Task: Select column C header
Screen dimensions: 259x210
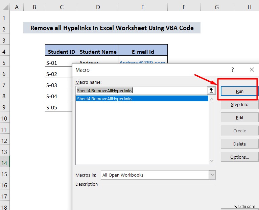Action: click(62, 7)
